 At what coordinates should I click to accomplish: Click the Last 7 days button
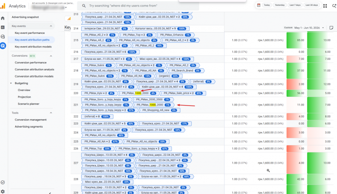pos(295,5)
